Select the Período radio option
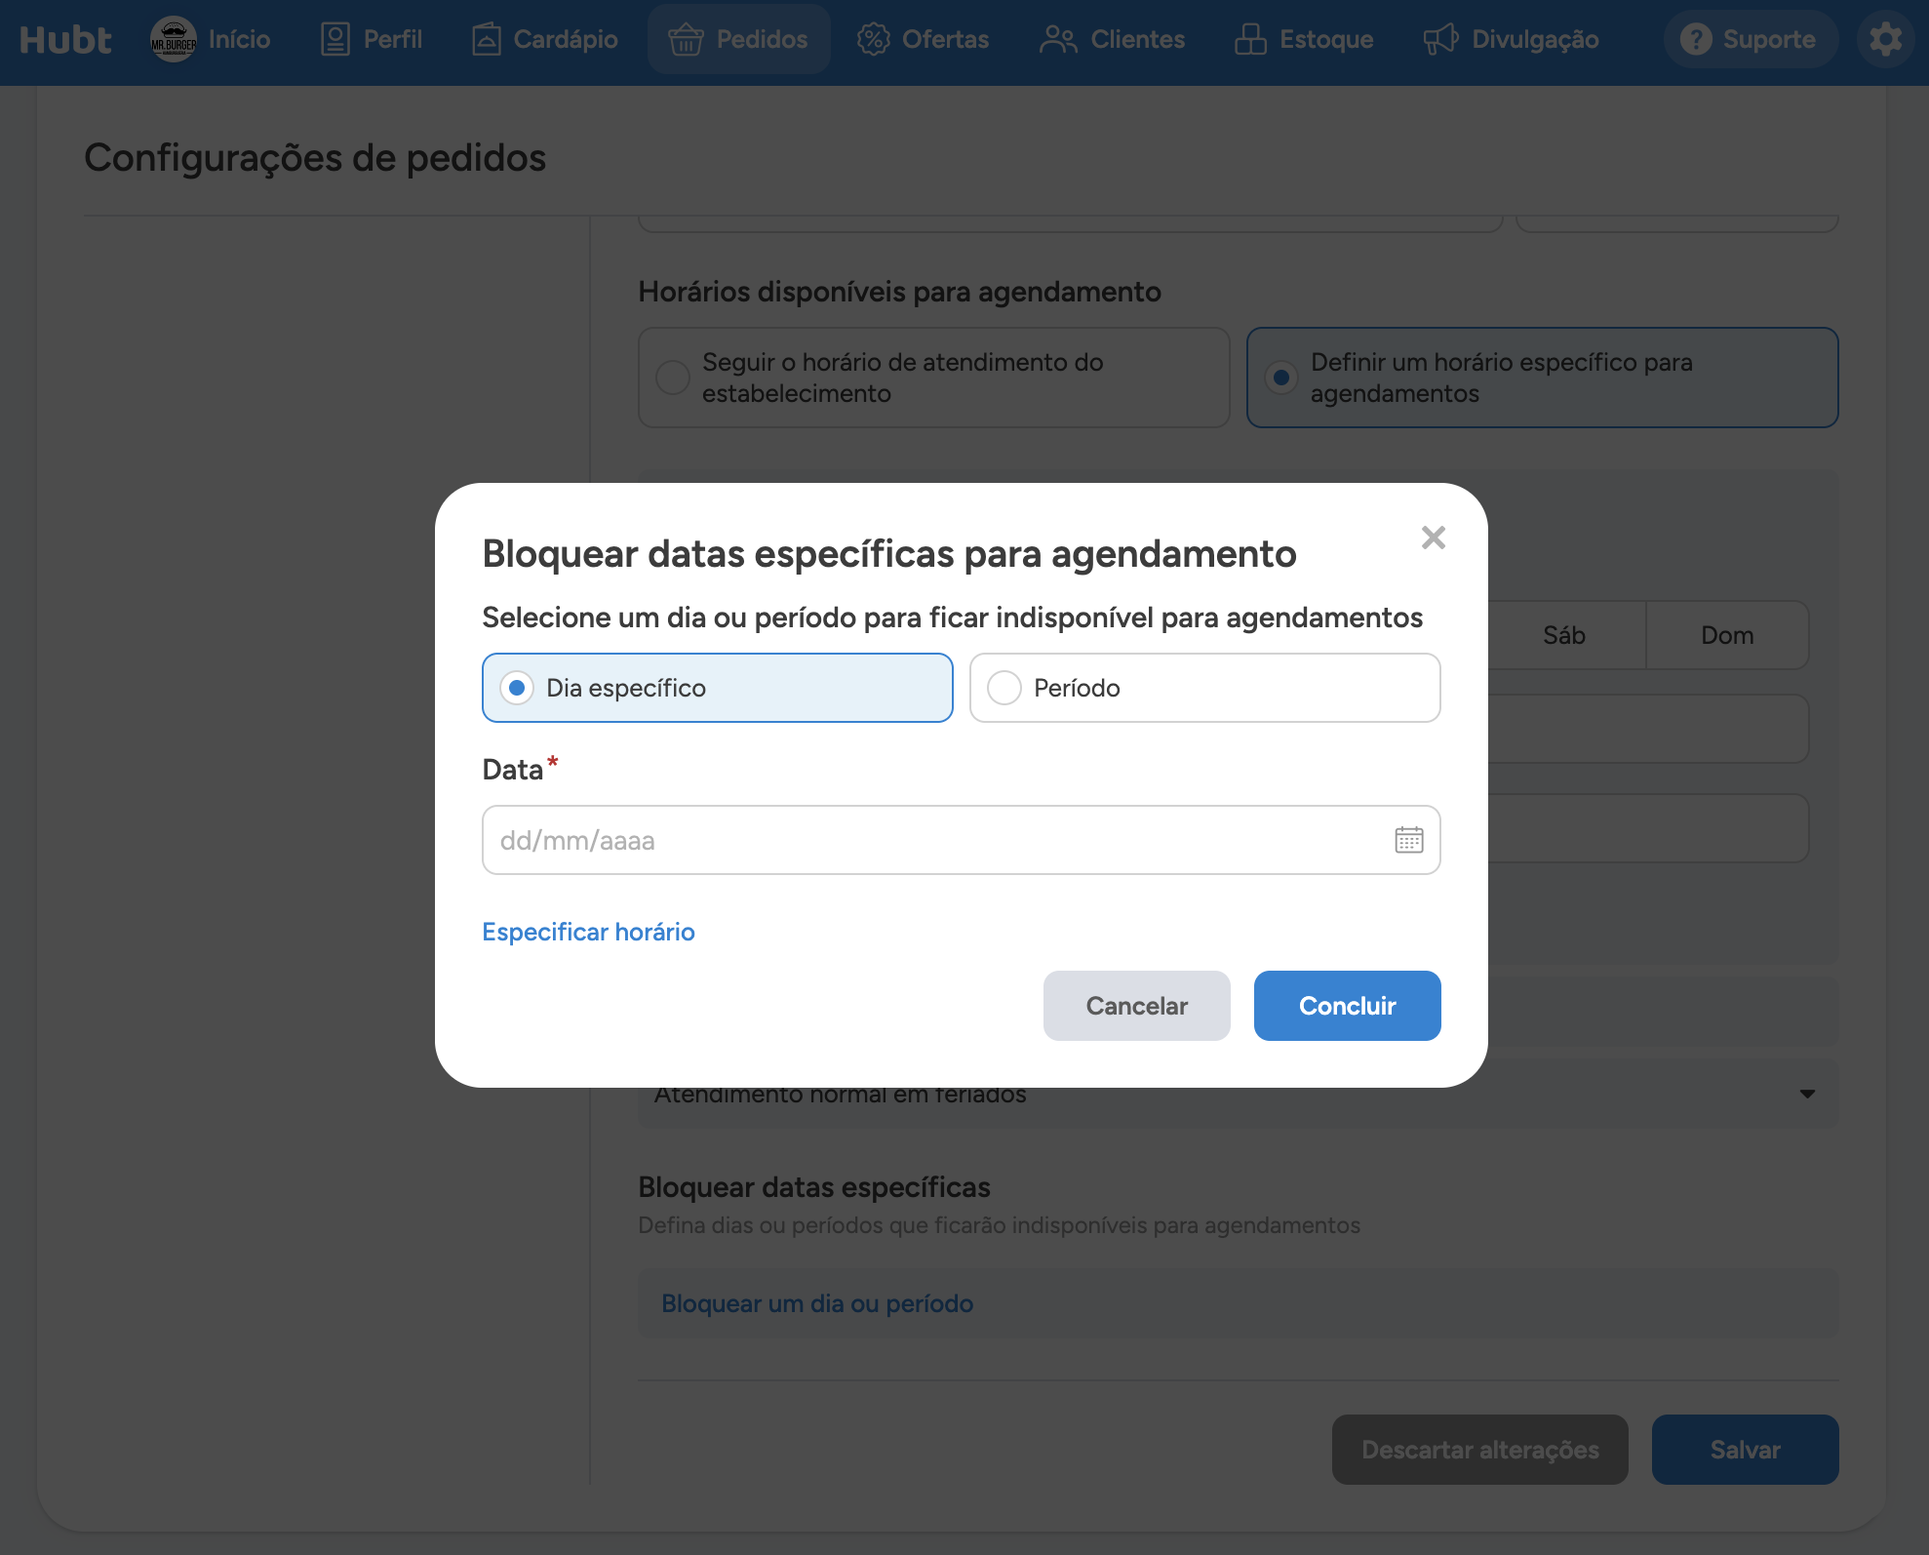The width and height of the screenshot is (1929, 1555). (x=1205, y=688)
